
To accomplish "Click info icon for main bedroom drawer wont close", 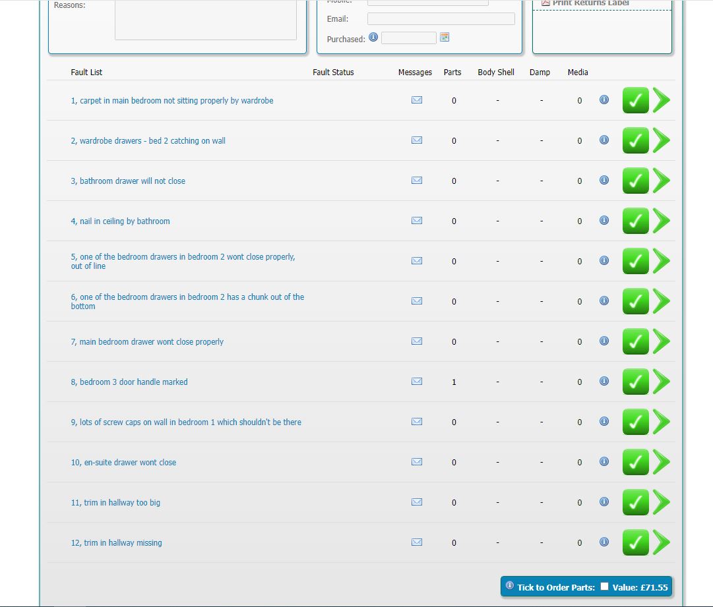I will (x=604, y=341).
